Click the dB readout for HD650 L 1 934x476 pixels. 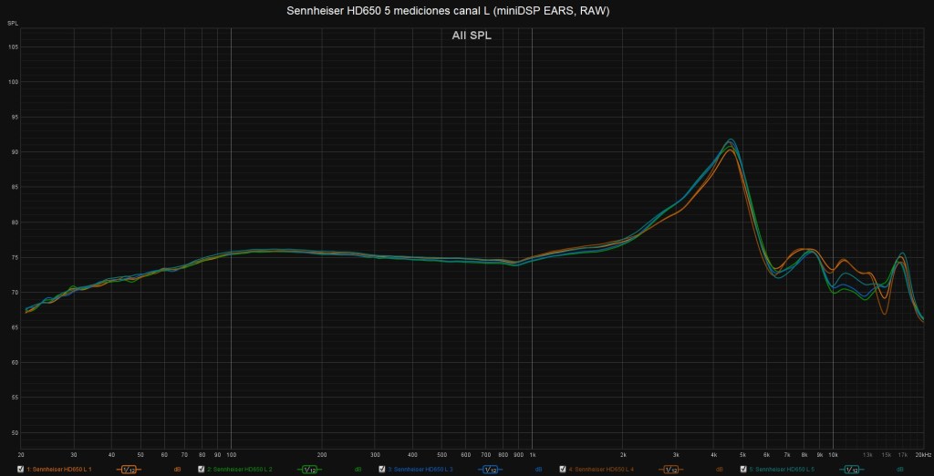tap(178, 470)
